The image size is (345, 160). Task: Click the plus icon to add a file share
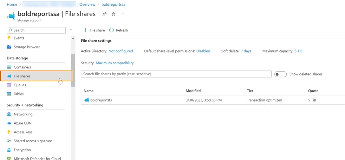coord(85,30)
